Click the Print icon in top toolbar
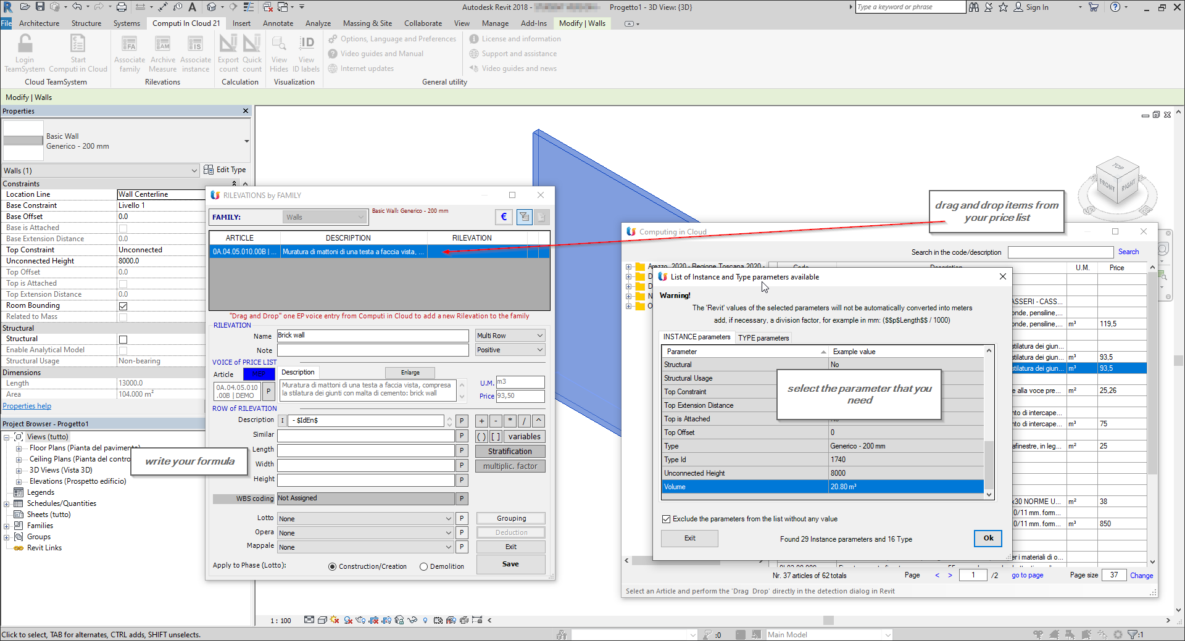This screenshot has width=1185, height=641. [x=122, y=7]
